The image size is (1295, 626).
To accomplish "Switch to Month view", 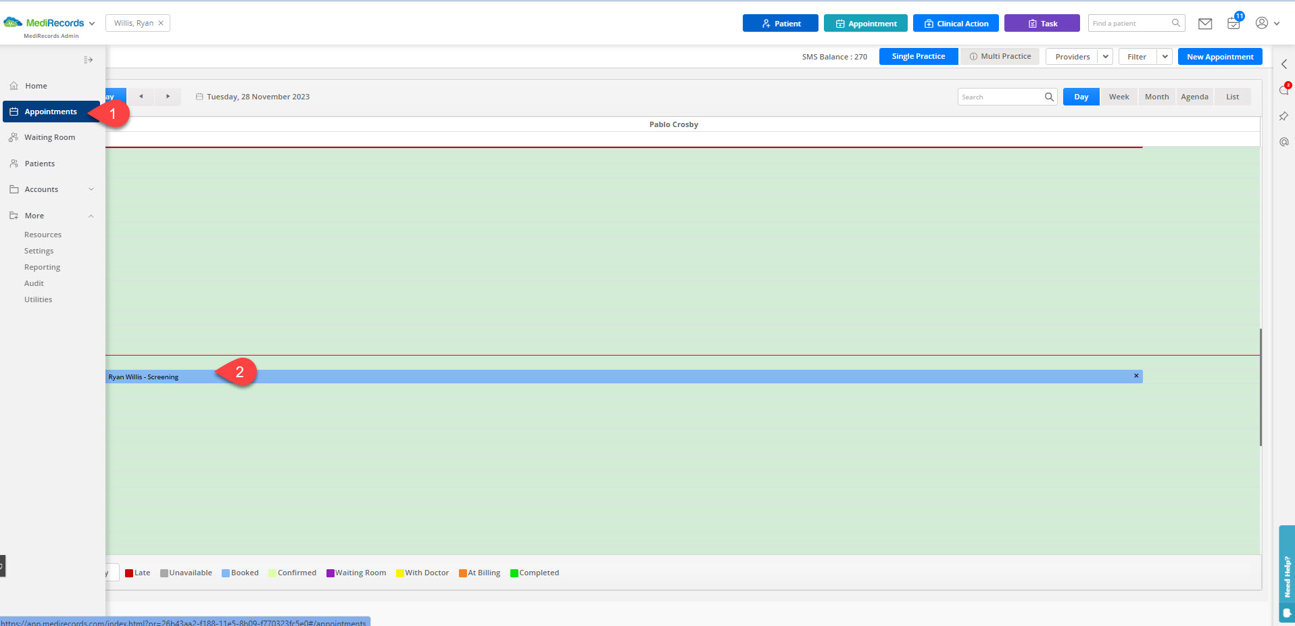I will click(1156, 97).
